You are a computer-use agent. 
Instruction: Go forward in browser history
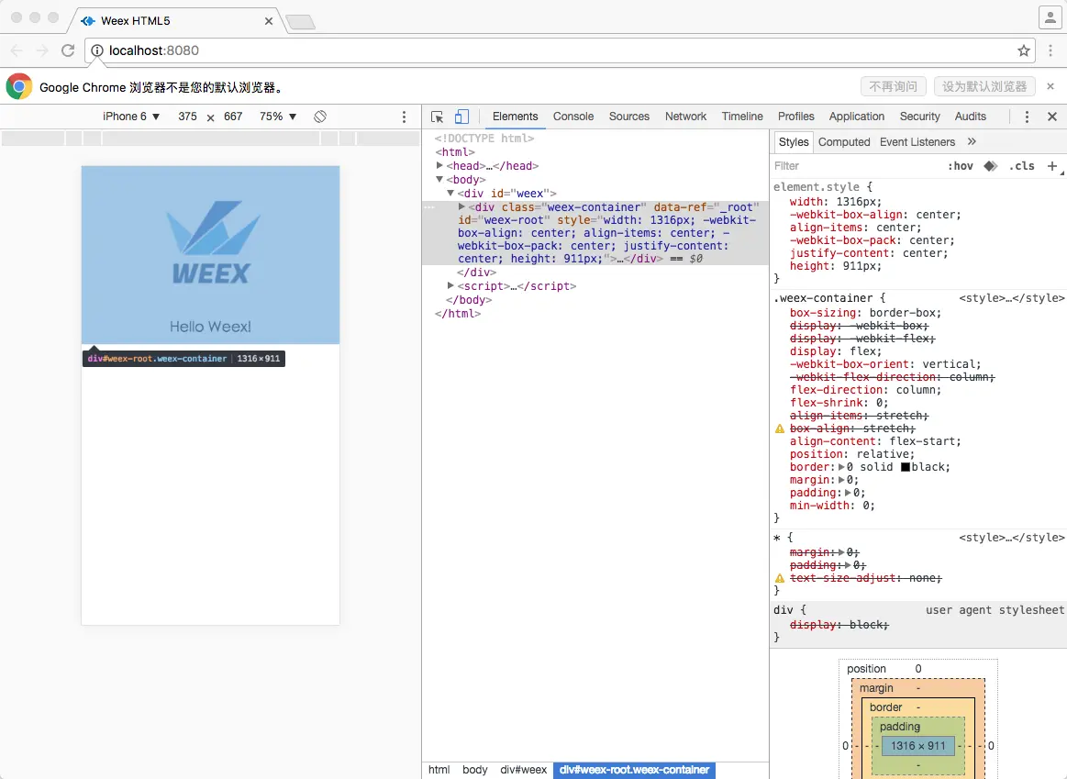42,50
